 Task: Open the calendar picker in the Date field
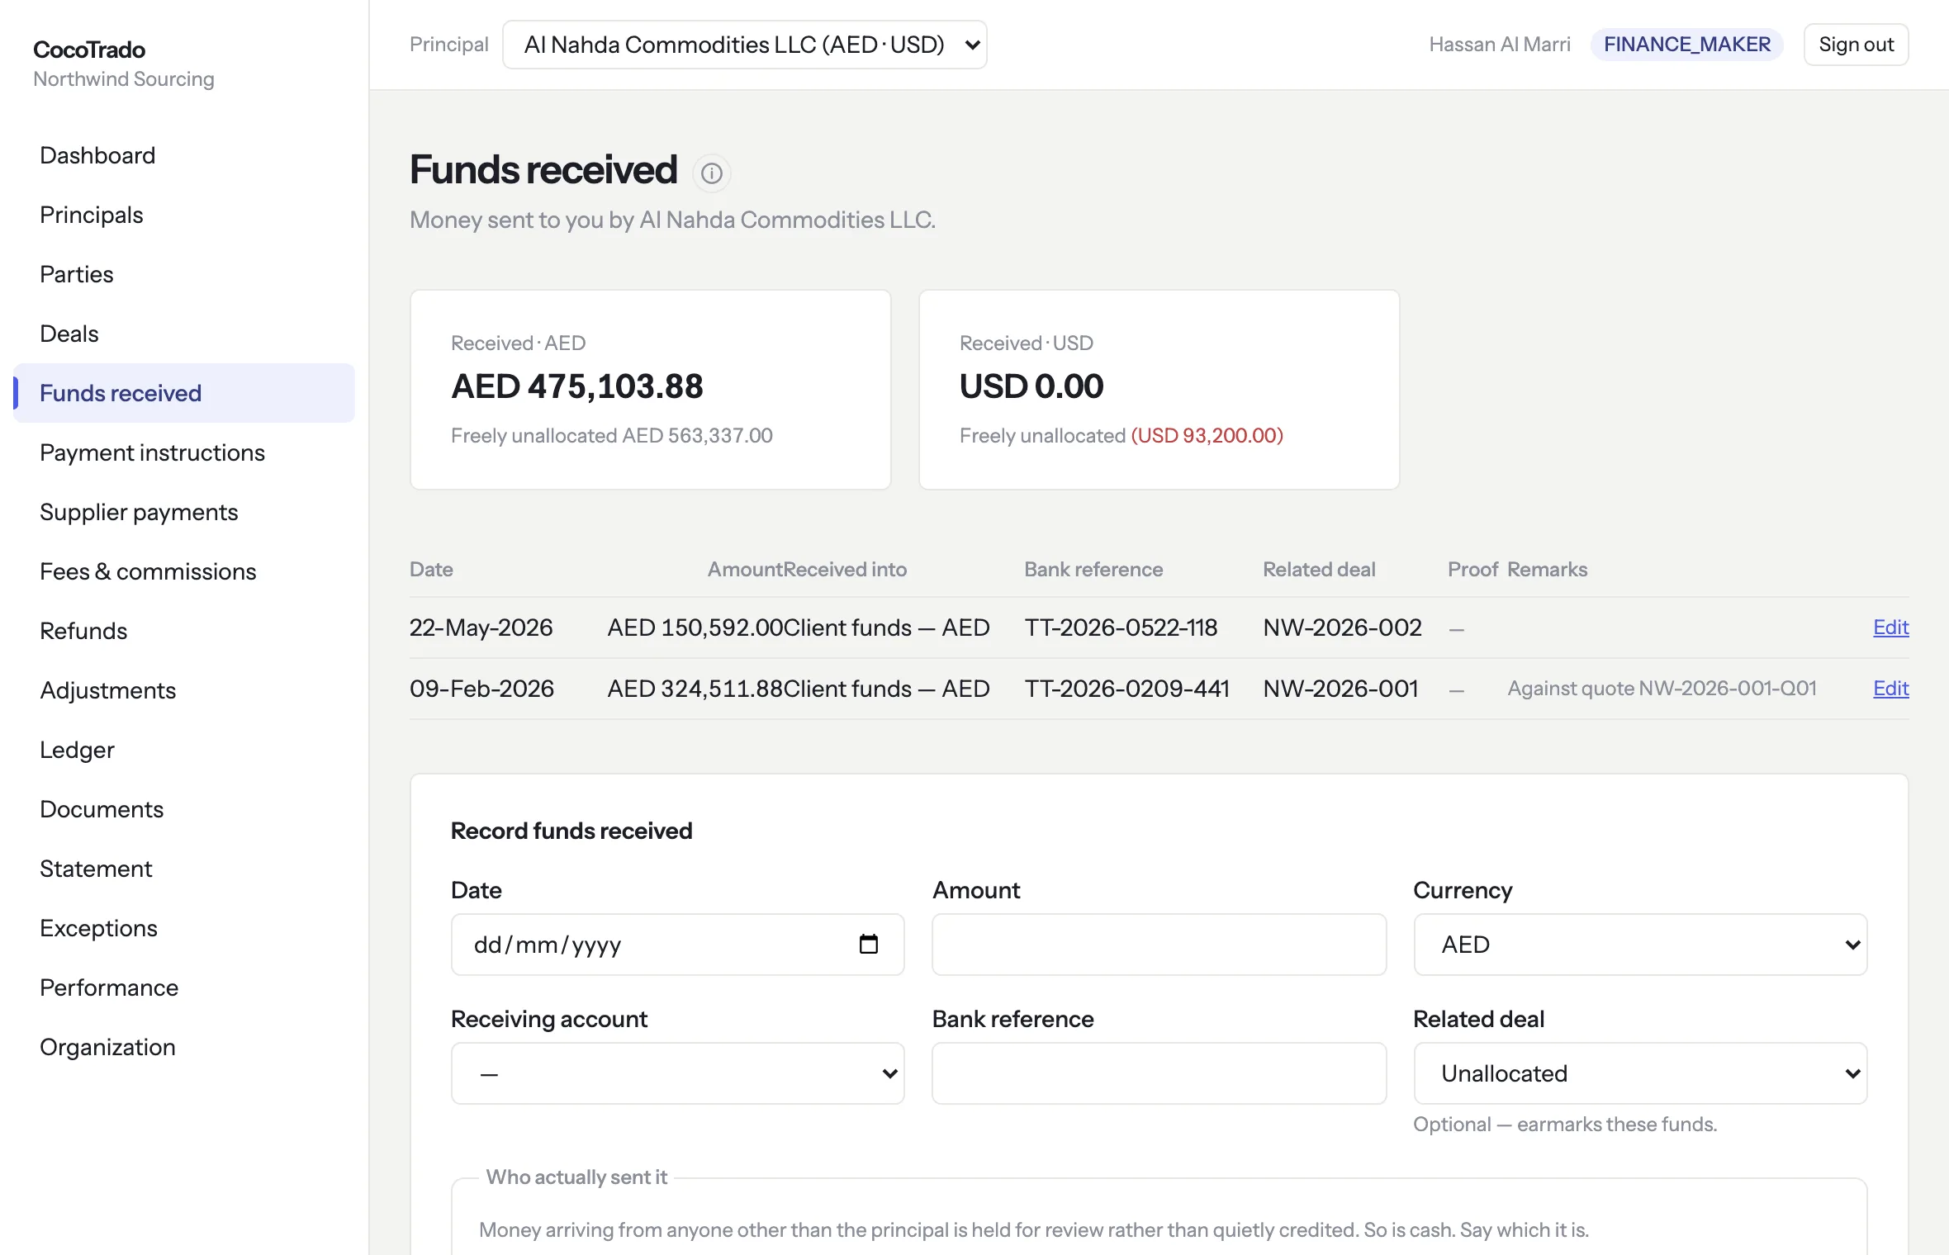[x=869, y=944]
